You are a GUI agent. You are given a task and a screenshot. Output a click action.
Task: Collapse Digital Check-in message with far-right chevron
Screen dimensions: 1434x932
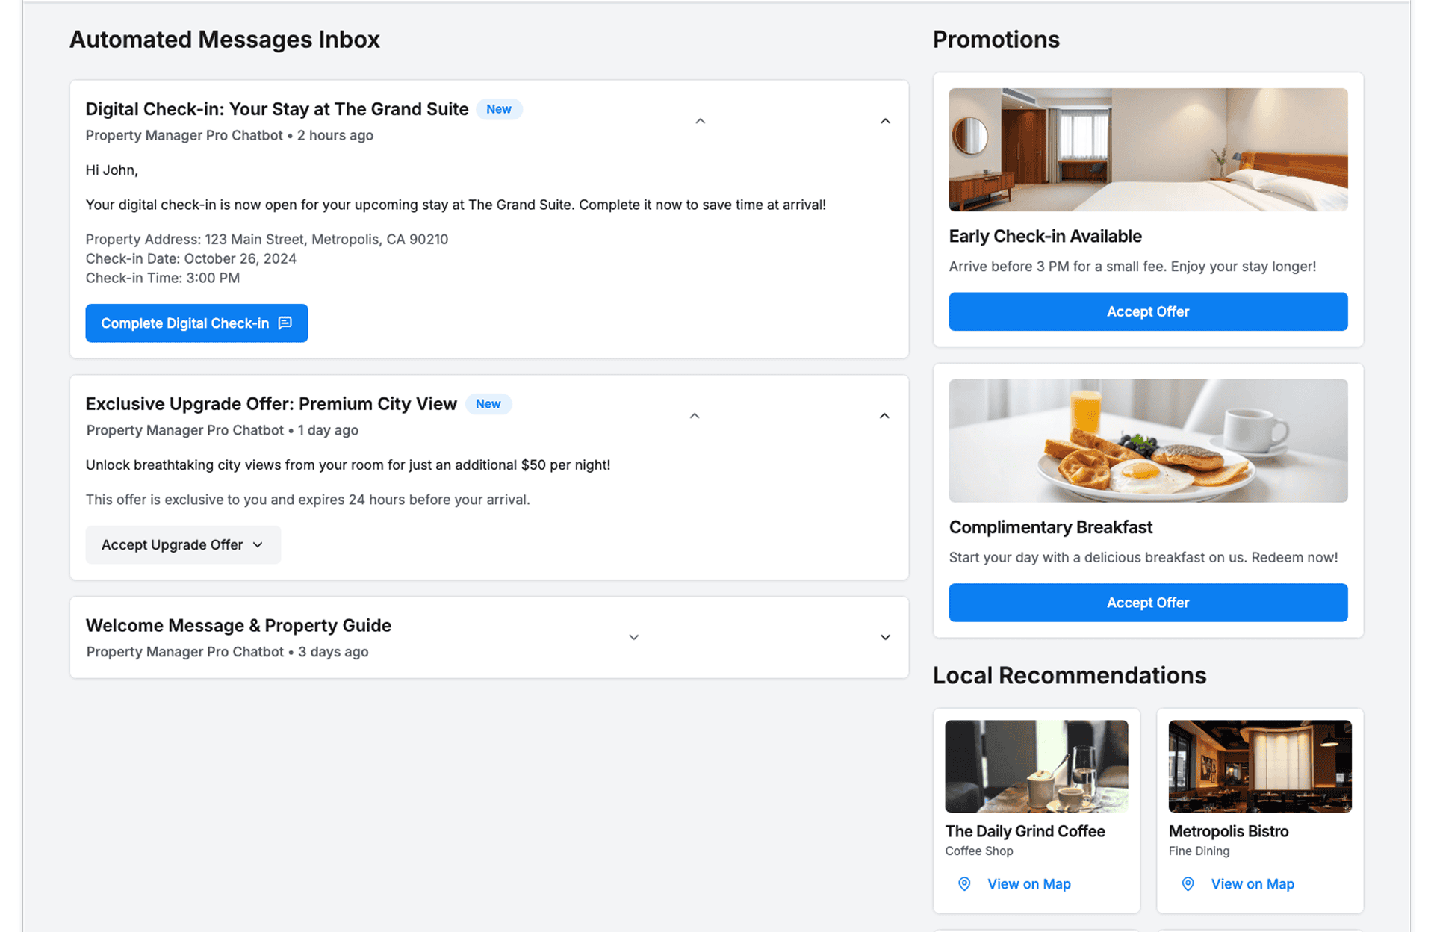[885, 121]
